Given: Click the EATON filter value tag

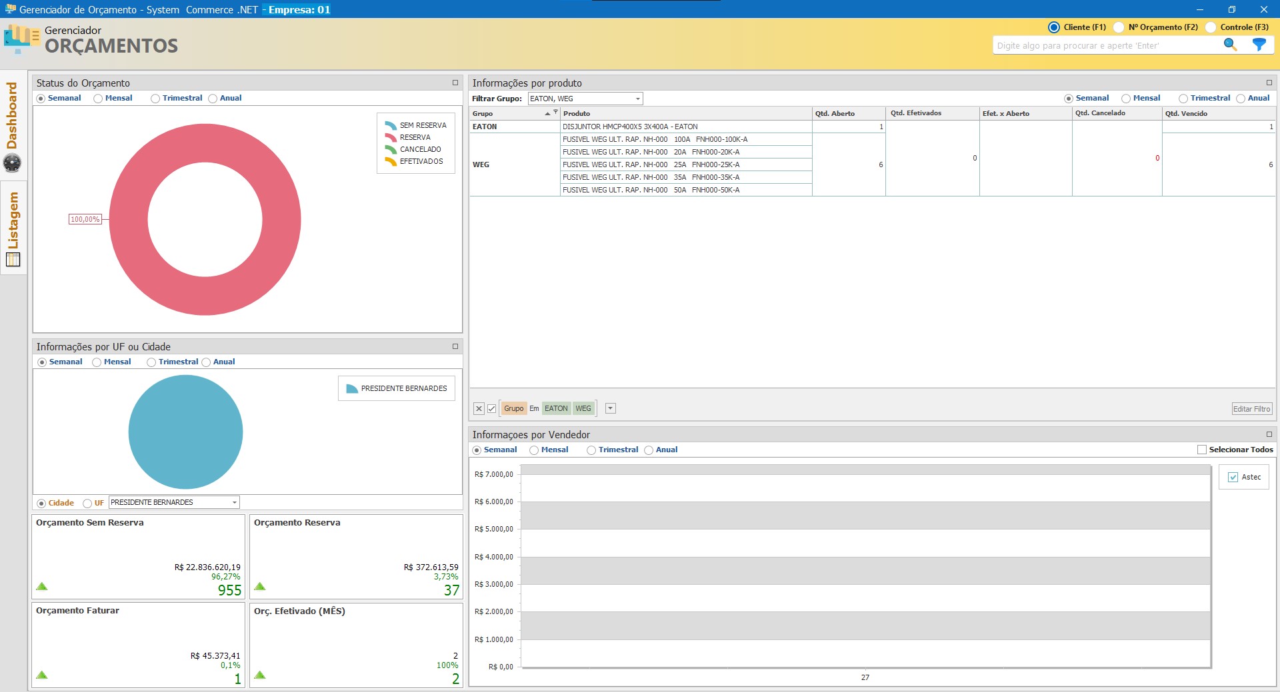Looking at the screenshot, I should [x=556, y=409].
